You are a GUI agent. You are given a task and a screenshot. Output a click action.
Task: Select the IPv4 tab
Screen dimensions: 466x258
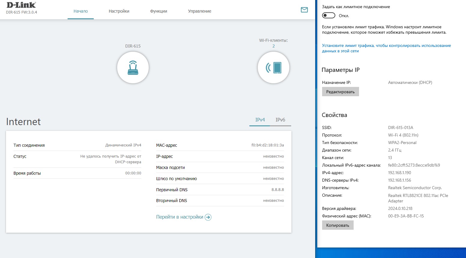click(x=260, y=120)
